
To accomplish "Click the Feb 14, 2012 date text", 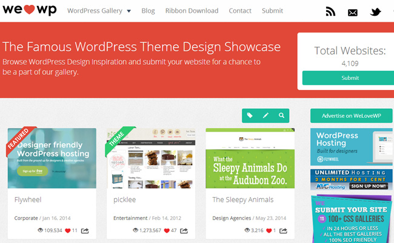I will coord(167,218).
